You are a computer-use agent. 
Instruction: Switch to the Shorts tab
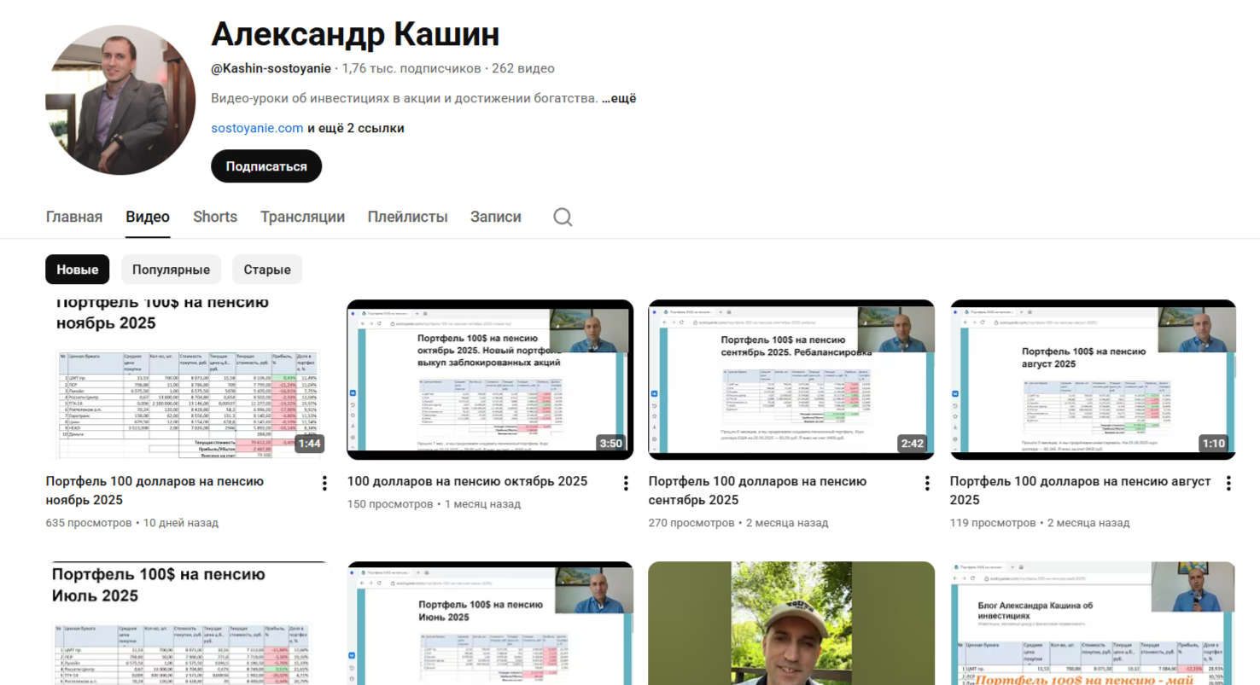pyautogui.click(x=214, y=217)
